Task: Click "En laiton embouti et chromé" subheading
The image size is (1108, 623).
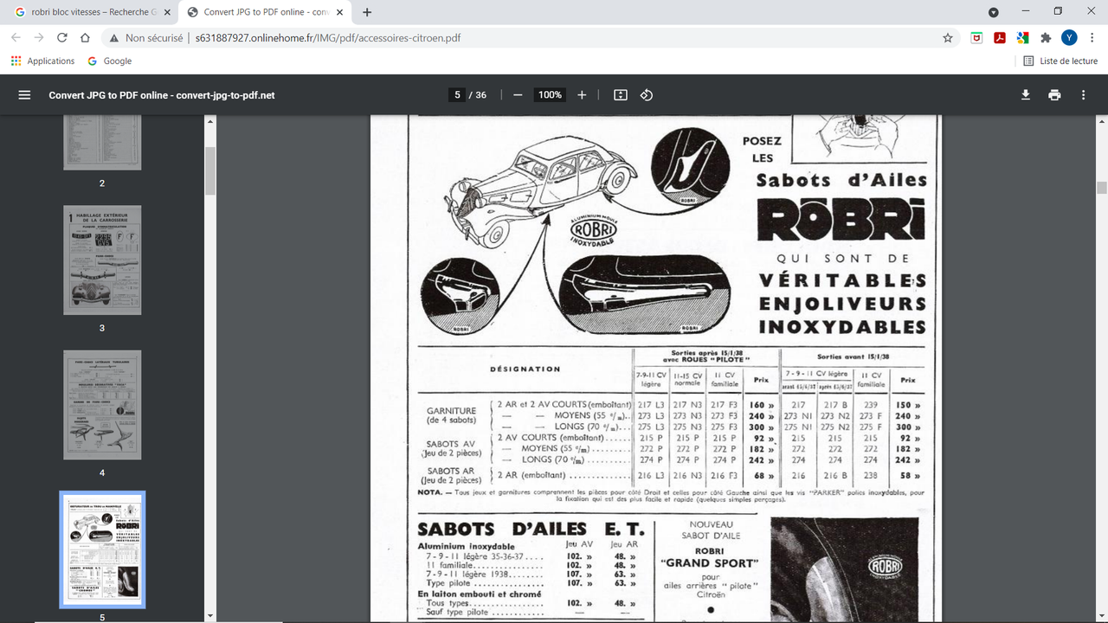Action: pyautogui.click(x=480, y=594)
